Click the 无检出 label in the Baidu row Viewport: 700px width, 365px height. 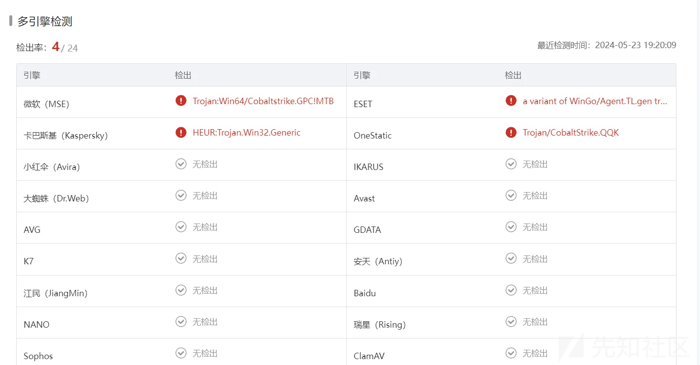[535, 290]
